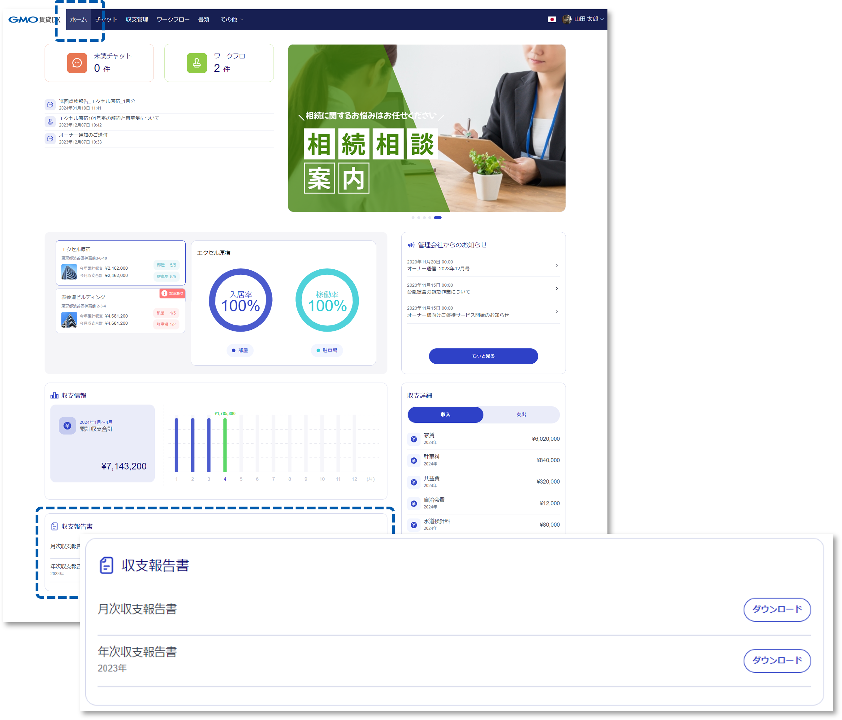The image size is (842, 720).
Task: Click the user avatar for 山田 太郎
Action: point(567,19)
